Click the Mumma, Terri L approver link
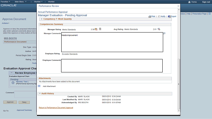212x119 pixels. 23,82
